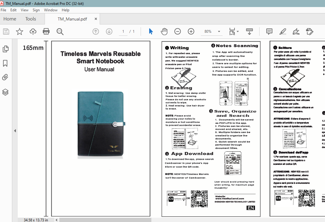Open layers panel in sidebar
This screenshot has height=222, width=325.
coord(5,92)
